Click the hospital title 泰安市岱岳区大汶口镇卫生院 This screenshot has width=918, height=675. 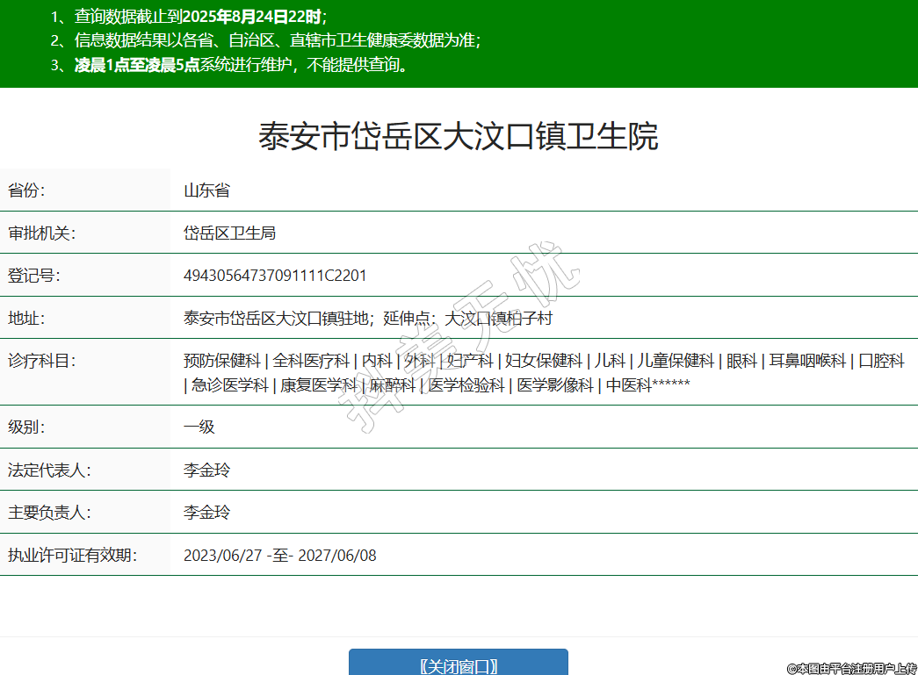click(x=458, y=137)
